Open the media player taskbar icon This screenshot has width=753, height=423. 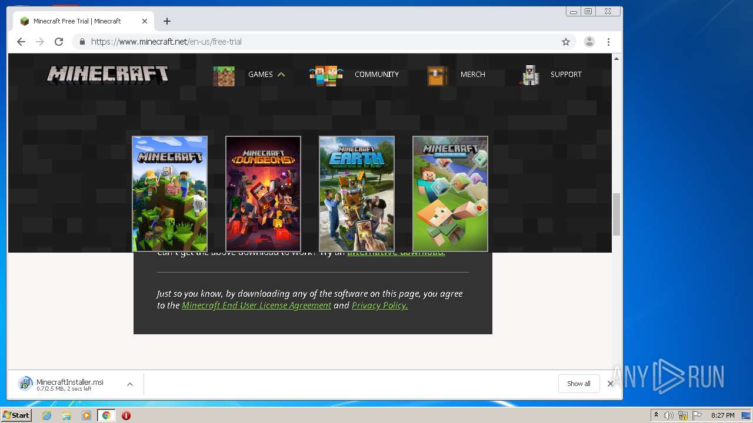pos(86,415)
